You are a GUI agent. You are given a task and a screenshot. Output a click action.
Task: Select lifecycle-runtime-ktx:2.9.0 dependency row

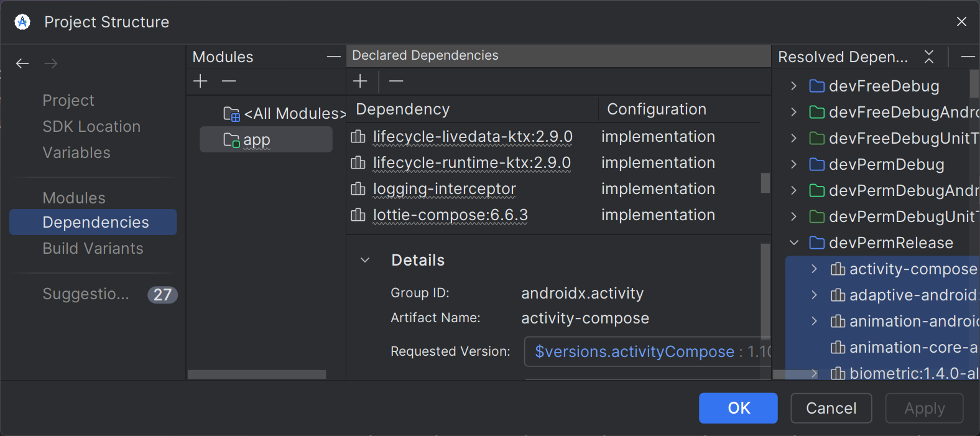553,162
